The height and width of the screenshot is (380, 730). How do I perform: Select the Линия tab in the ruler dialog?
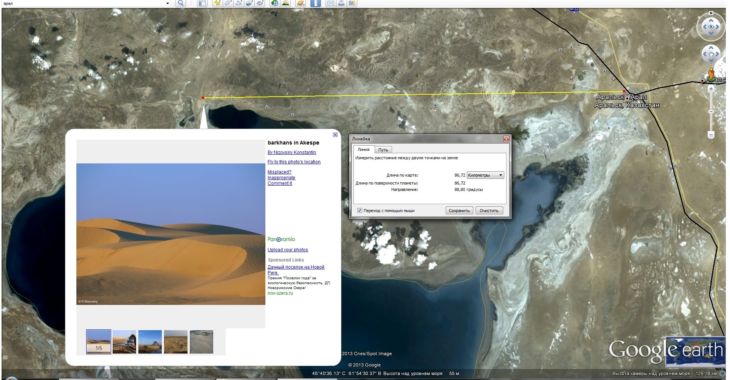[x=363, y=149]
